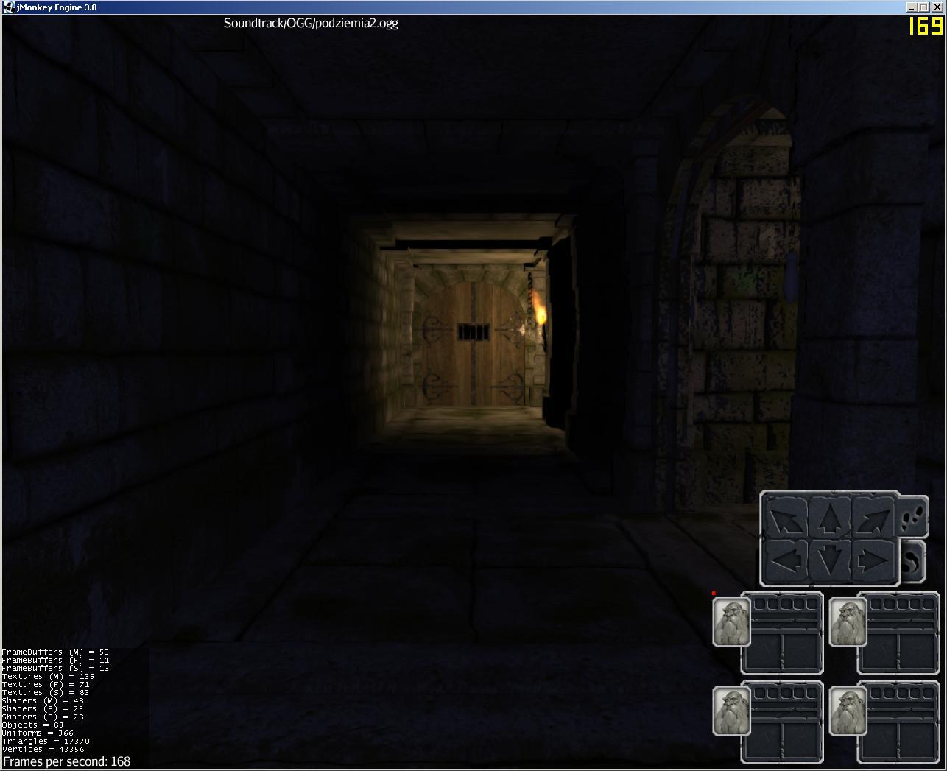Maximize the jMonkey Engine window
This screenshot has width=947, height=771.
tap(923, 7)
